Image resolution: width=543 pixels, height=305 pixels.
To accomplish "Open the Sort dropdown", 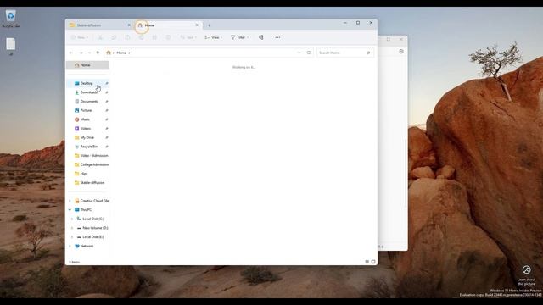I will tap(188, 37).
